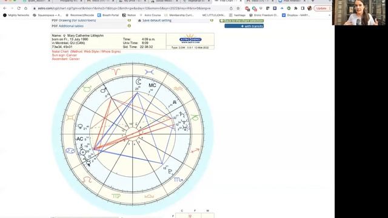Expand the bookmarks bar overflow chevron
The image size is (388, 218).
point(329,15)
